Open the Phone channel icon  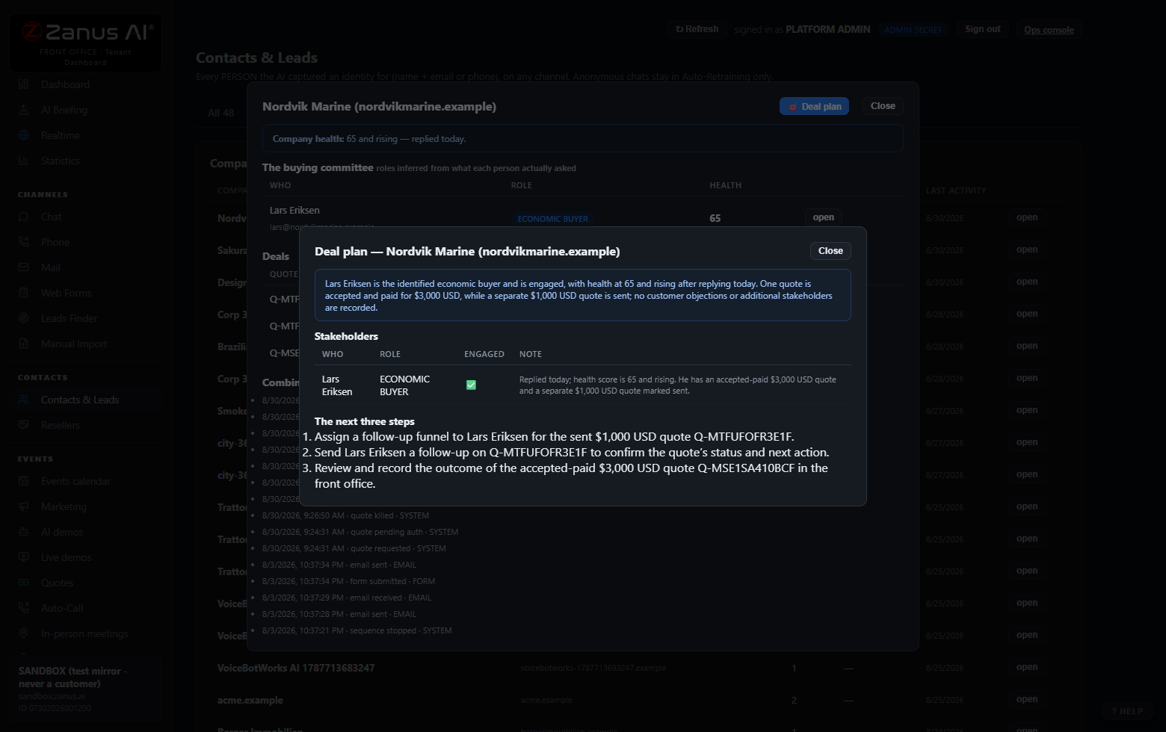[24, 242]
